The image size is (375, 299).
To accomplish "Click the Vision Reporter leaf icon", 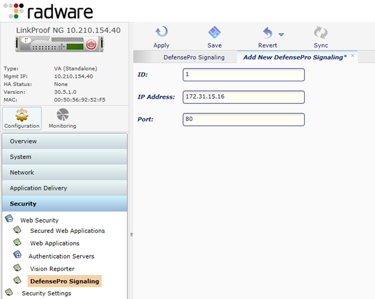I will 17,268.
